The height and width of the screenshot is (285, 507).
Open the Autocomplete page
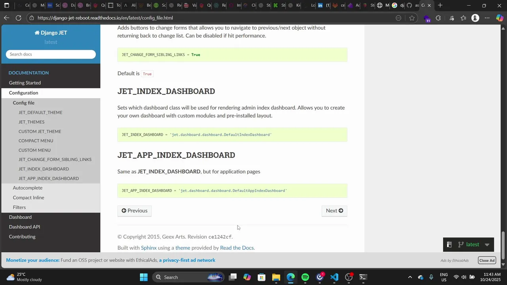(28, 188)
